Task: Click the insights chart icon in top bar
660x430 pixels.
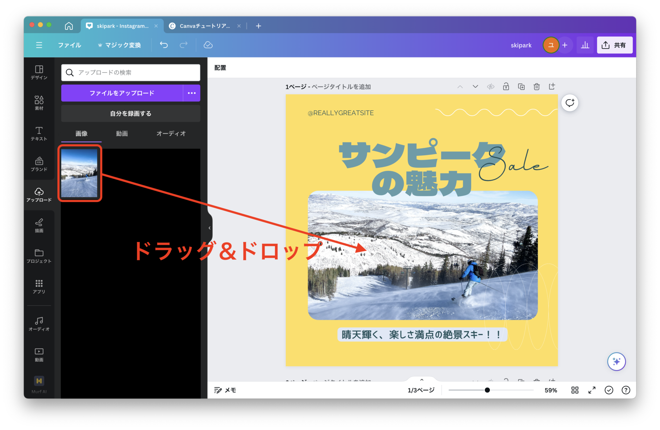Action: click(x=585, y=45)
